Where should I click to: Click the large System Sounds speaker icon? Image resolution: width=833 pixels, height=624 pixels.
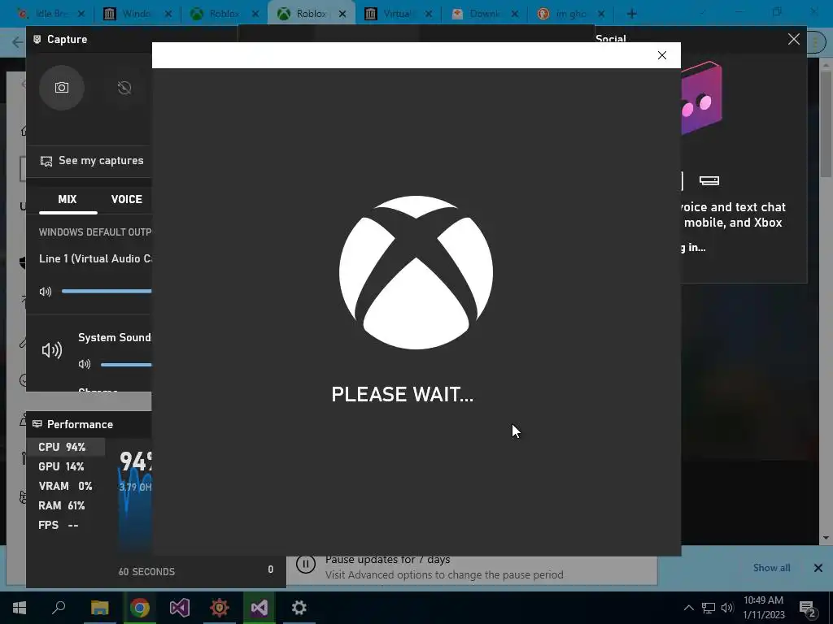tap(52, 350)
